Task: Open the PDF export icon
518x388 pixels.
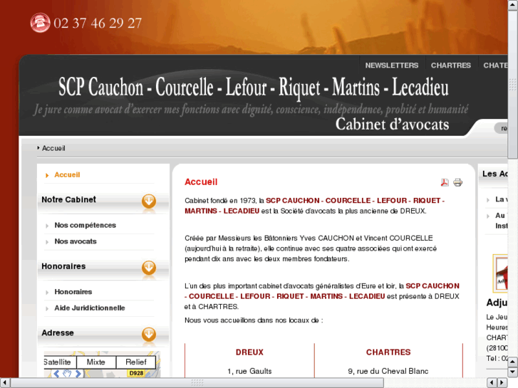Action: (x=445, y=182)
